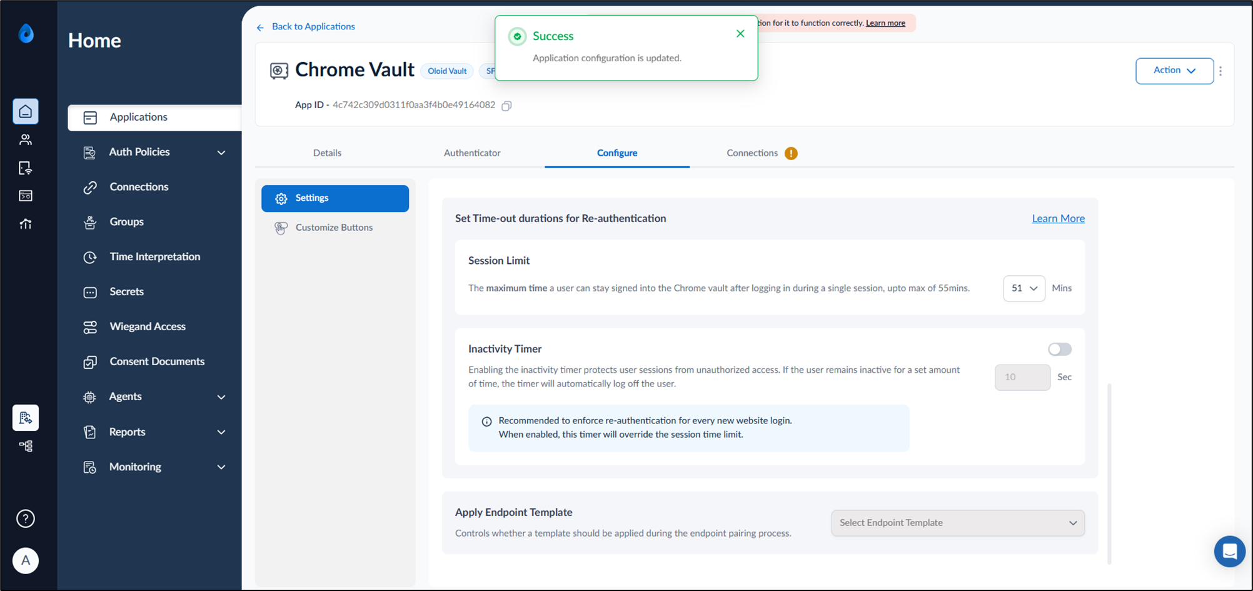Open the Session Limit minutes dropdown
Viewport: 1253px width, 591px height.
point(1024,288)
